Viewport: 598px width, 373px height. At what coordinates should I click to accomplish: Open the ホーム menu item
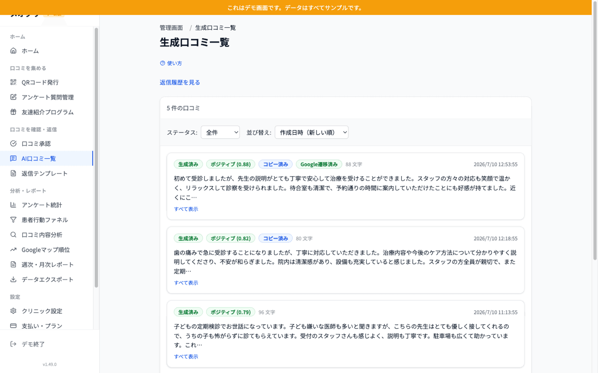click(x=46, y=51)
